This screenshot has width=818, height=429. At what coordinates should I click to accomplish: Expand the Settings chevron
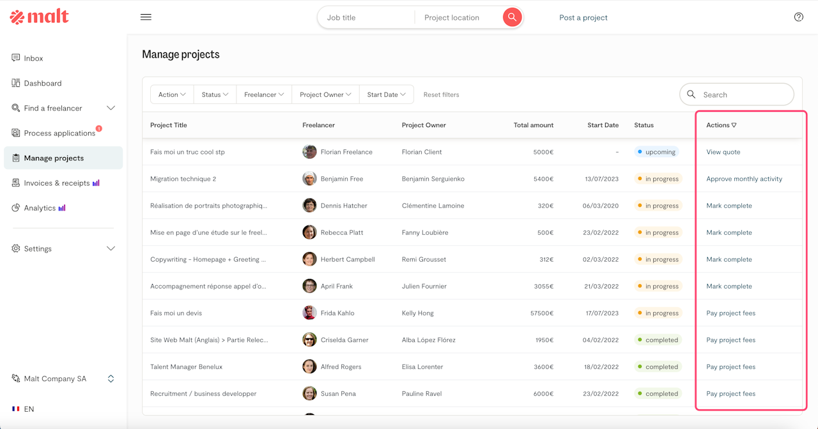[x=111, y=248]
